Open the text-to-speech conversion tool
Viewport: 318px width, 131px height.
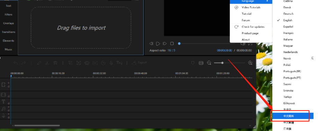click(119, 63)
